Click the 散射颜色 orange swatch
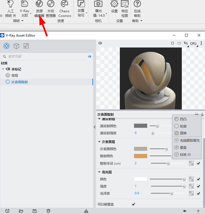This screenshot has width=205, height=214. [141, 156]
